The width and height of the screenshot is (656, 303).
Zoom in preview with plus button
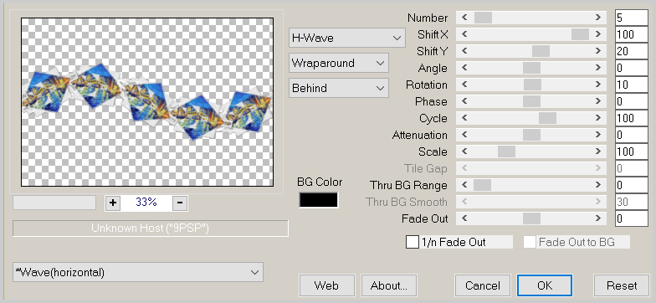pyautogui.click(x=112, y=203)
